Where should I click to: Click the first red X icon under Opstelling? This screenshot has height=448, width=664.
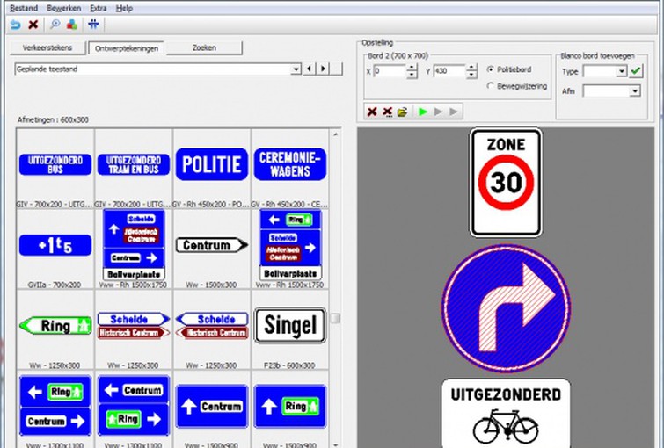pyautogui.click(x=371, y=112)
